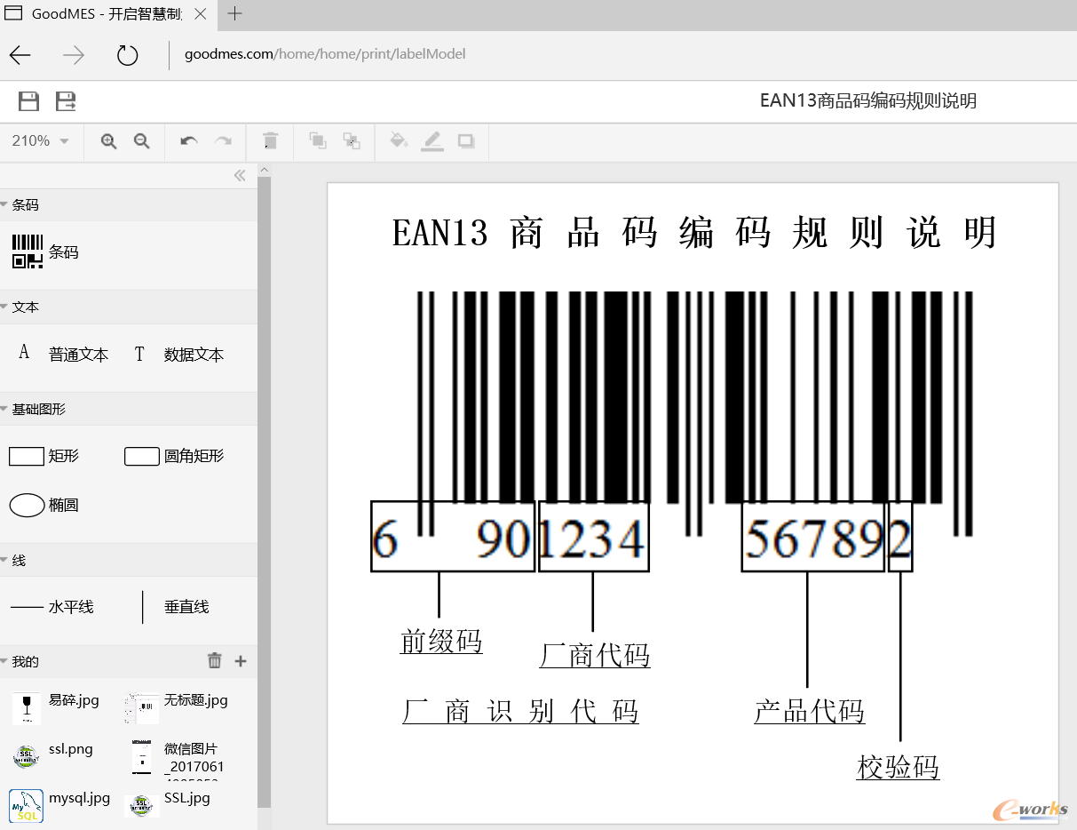Viewport: 1077px width, 830px height.
Task: Collapse the 基础图形 section header
Action: [129, 409]
